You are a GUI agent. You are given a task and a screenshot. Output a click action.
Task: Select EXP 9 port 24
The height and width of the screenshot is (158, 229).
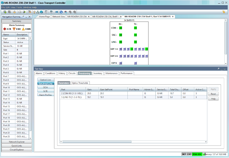(x=120, y=63)
